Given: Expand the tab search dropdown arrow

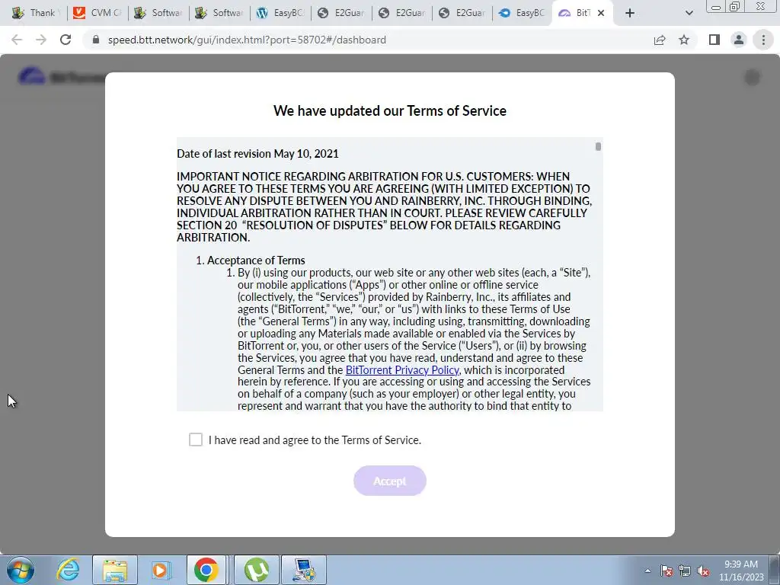Looking at the screenshot, I should (689, 13).
